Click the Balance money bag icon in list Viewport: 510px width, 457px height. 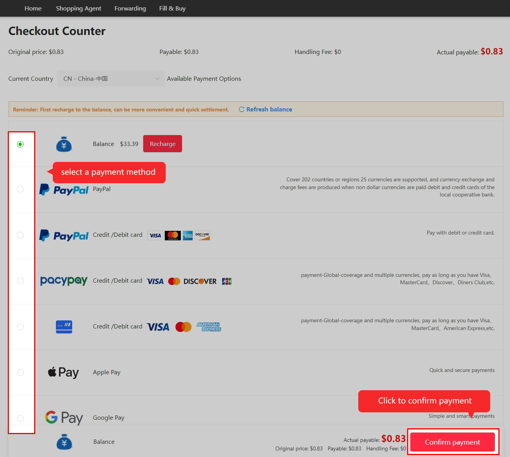[64, 144]
